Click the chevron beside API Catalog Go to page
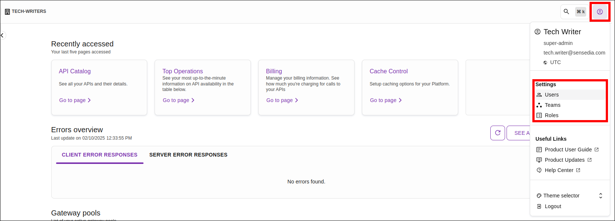 (89, 100)
